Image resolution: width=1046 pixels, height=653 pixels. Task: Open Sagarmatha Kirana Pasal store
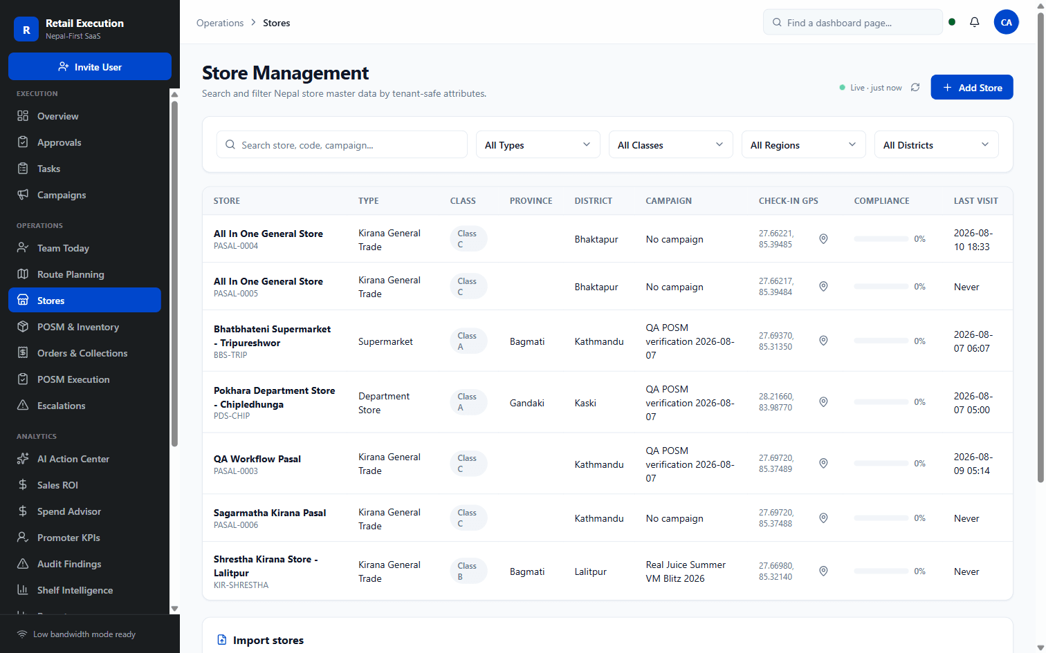point(270,513)
